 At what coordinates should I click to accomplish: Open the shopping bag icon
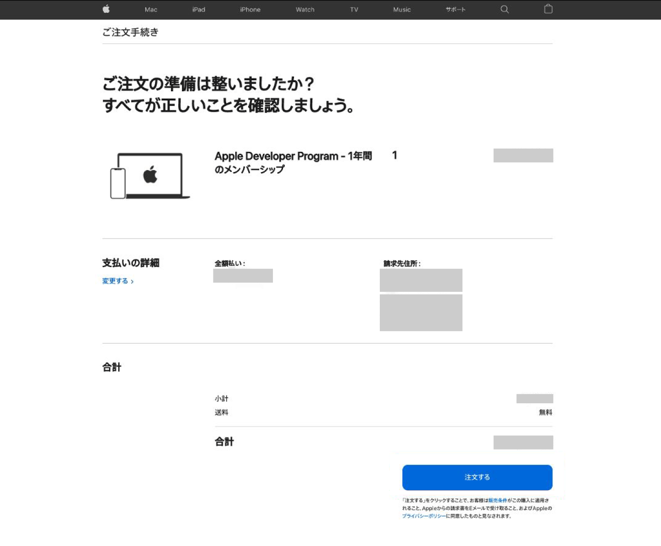(x=548, y=9)
